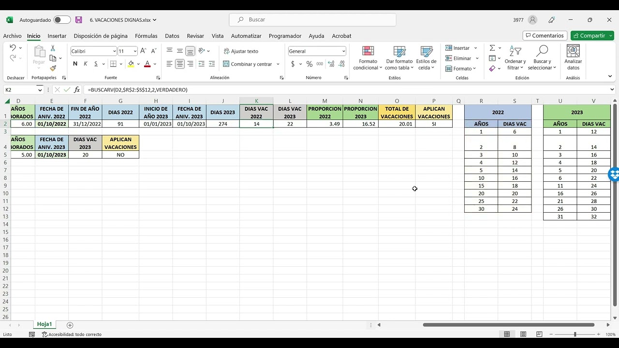Click the Orientation text angle icon
The image size is (619, 348).
(x=202, y=51)
